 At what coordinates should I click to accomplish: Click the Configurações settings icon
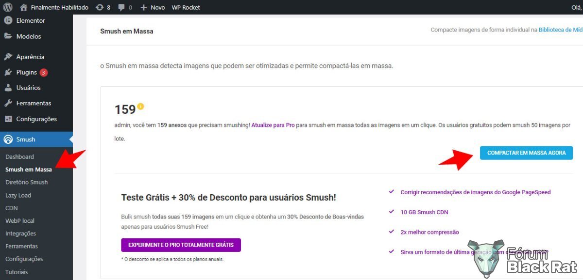8,119
